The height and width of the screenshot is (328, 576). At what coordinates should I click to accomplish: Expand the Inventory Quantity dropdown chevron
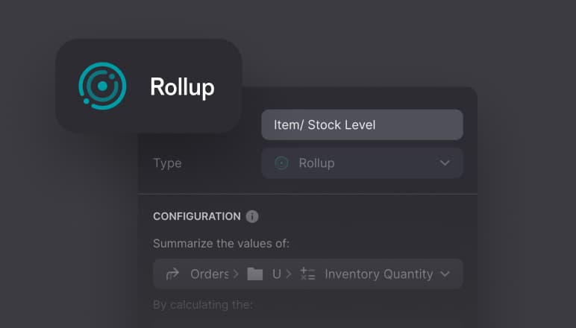(445, 274)
